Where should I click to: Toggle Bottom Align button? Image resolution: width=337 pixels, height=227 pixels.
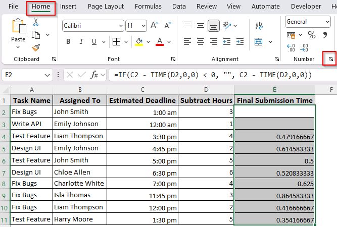[x=213, y=26]
